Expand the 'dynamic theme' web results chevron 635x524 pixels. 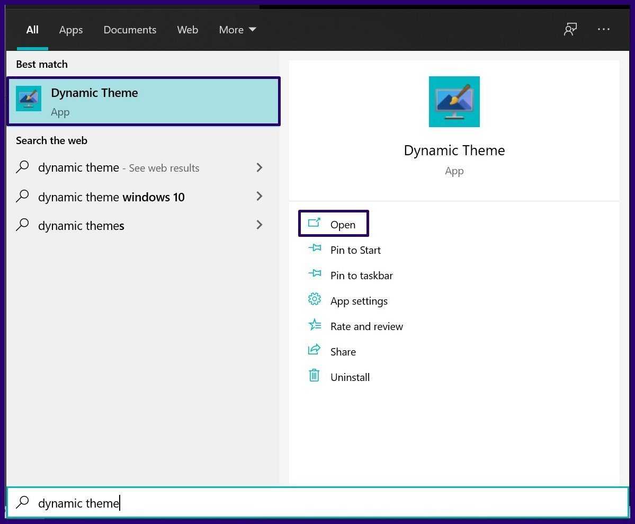(x=260, y=168)
